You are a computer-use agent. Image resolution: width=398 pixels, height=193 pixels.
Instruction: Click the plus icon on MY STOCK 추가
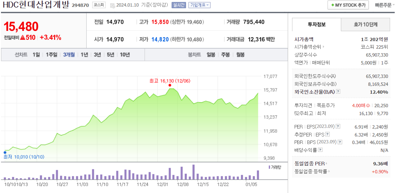(x=333, y=5)
